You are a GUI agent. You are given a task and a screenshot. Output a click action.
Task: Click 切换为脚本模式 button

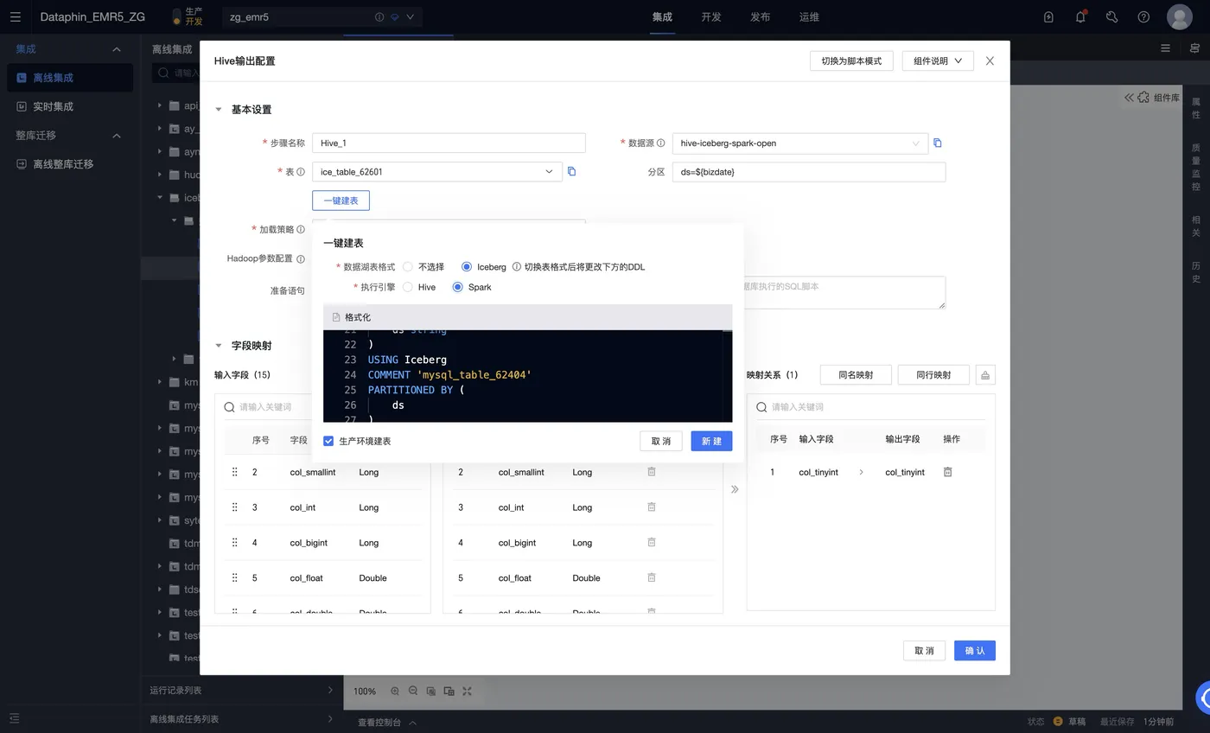[x=851, y=61]
